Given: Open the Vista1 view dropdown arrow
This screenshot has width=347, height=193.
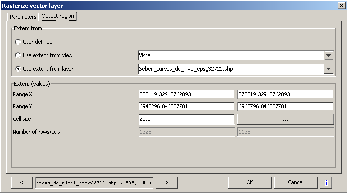Looking at the screenshot, I should click(329, 55).
